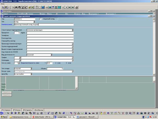Click the copy icon in the top toolbar

[x=3, y=7]
